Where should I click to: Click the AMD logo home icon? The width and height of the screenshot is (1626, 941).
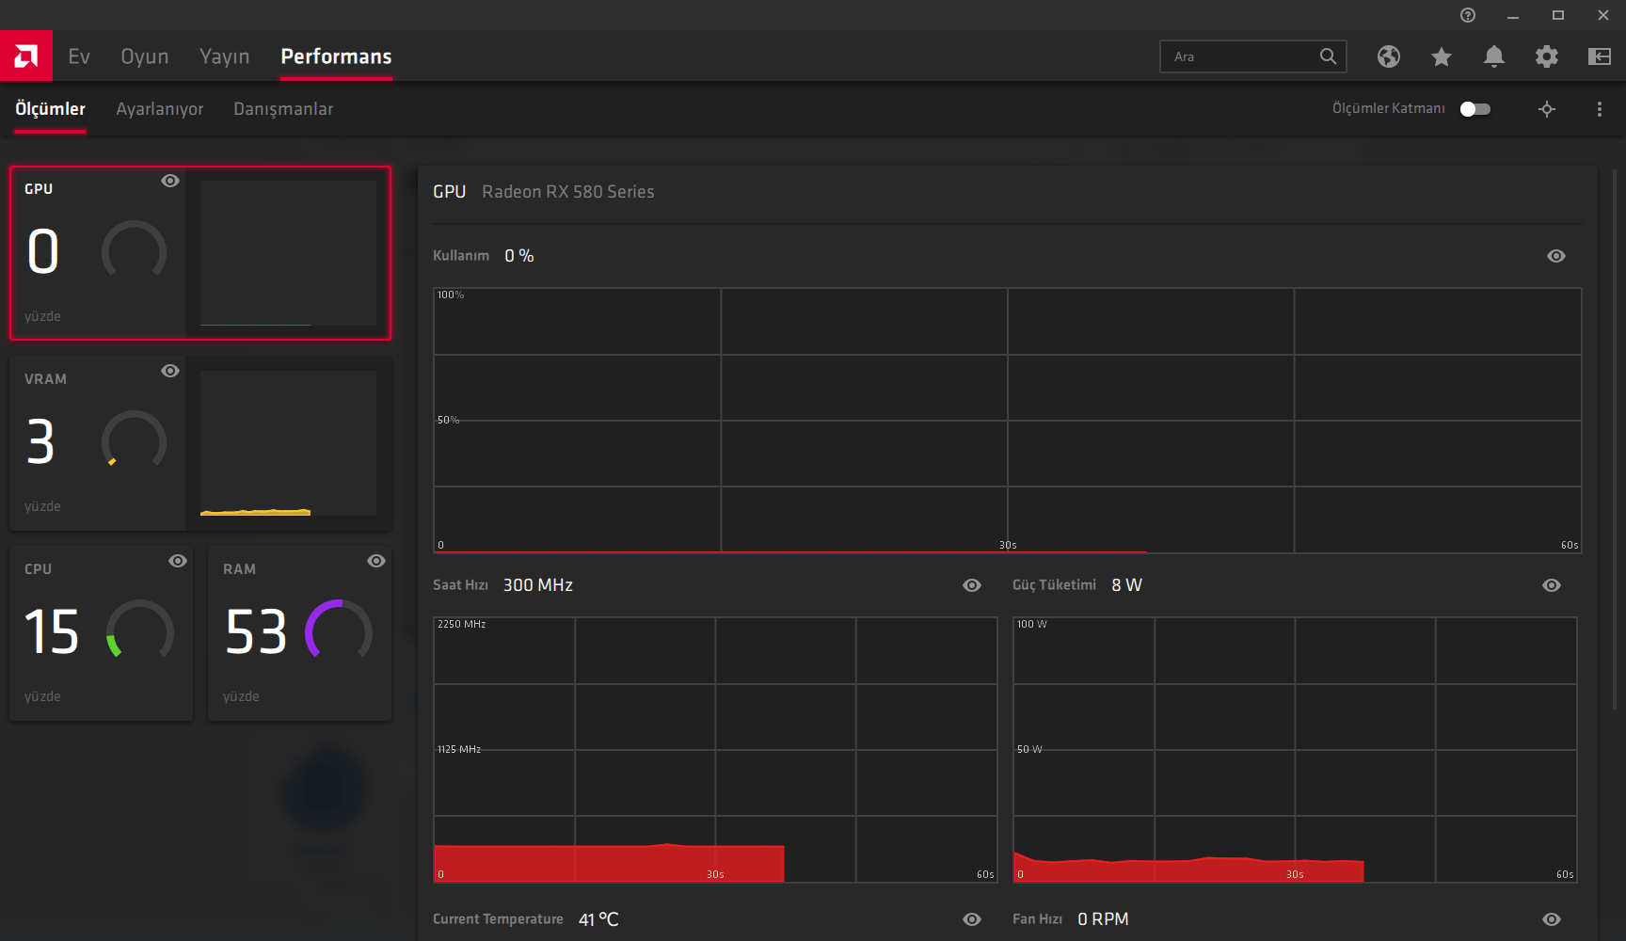point(26,56)
